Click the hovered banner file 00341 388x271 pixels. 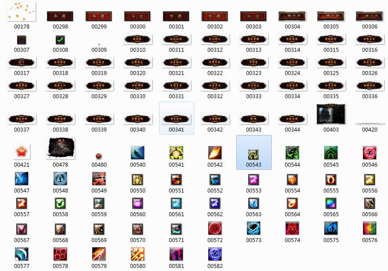(x=176, y=118)
